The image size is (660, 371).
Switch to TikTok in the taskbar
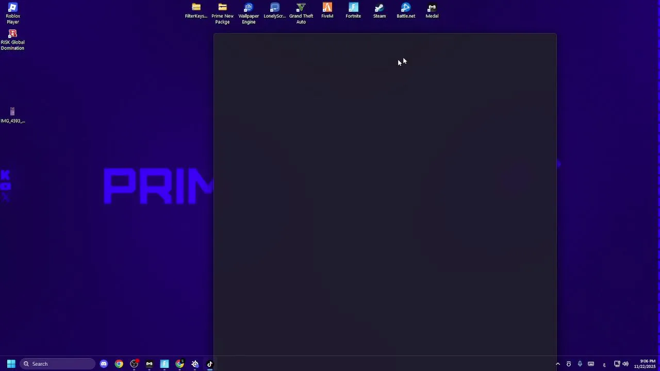coord(210,364)
